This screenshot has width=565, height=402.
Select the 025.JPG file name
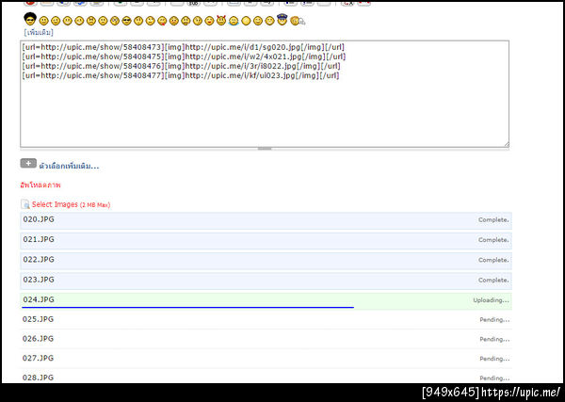pos(38,319)
